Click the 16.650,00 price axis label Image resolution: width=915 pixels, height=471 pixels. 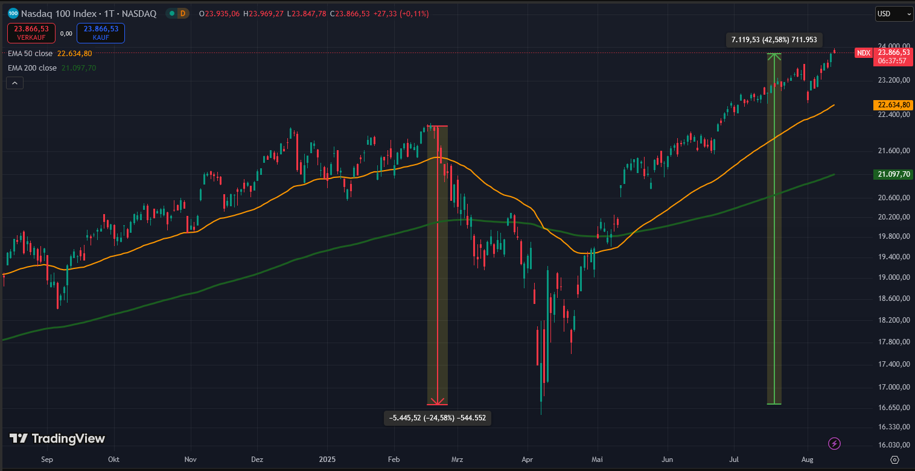[x=893, y=408]
